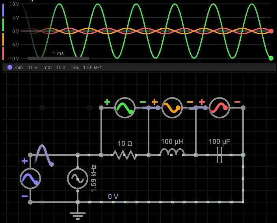
Task: Click the red trace end marker dot
Action: [x=271, y=31]
